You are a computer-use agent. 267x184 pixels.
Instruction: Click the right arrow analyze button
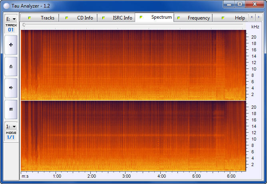[x=11, y=88]
